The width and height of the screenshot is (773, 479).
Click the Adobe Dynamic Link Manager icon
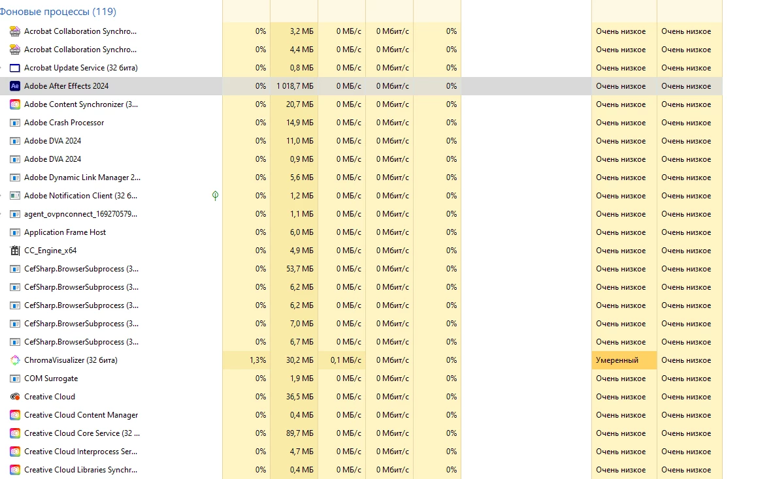coord(15,178)
